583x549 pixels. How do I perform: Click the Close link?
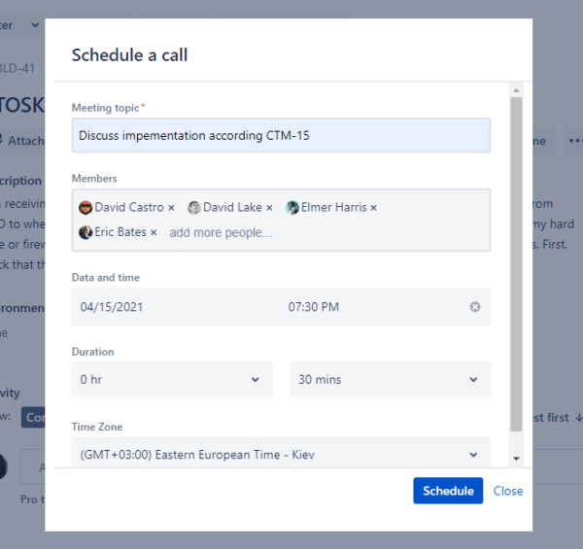[x=508, y=491]
